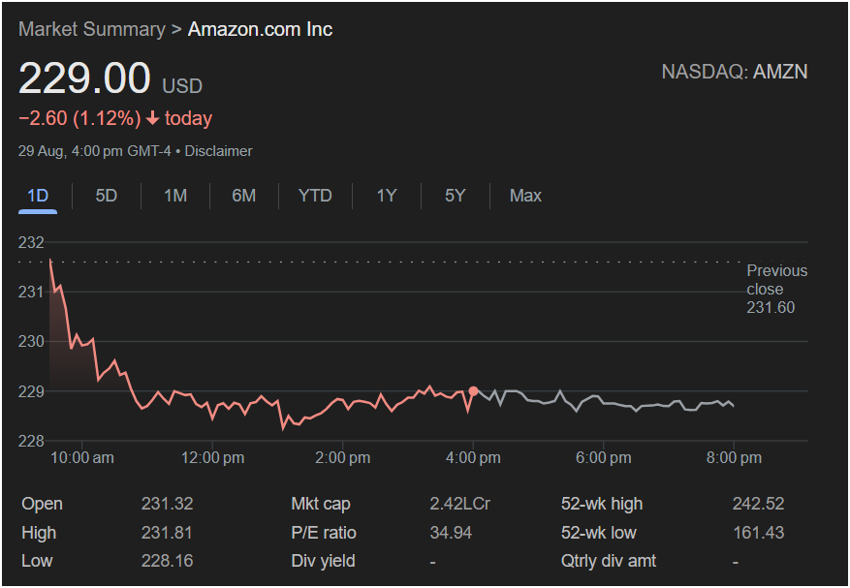The image size is (850, 588).
Task: Click the Amazon.com Inc title
Action: [x=260, y=29]
